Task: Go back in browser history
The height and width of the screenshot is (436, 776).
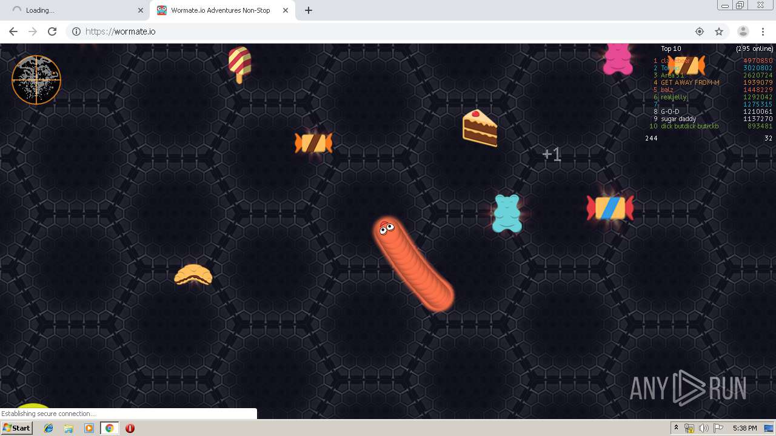Action: [x=13, y=31]
